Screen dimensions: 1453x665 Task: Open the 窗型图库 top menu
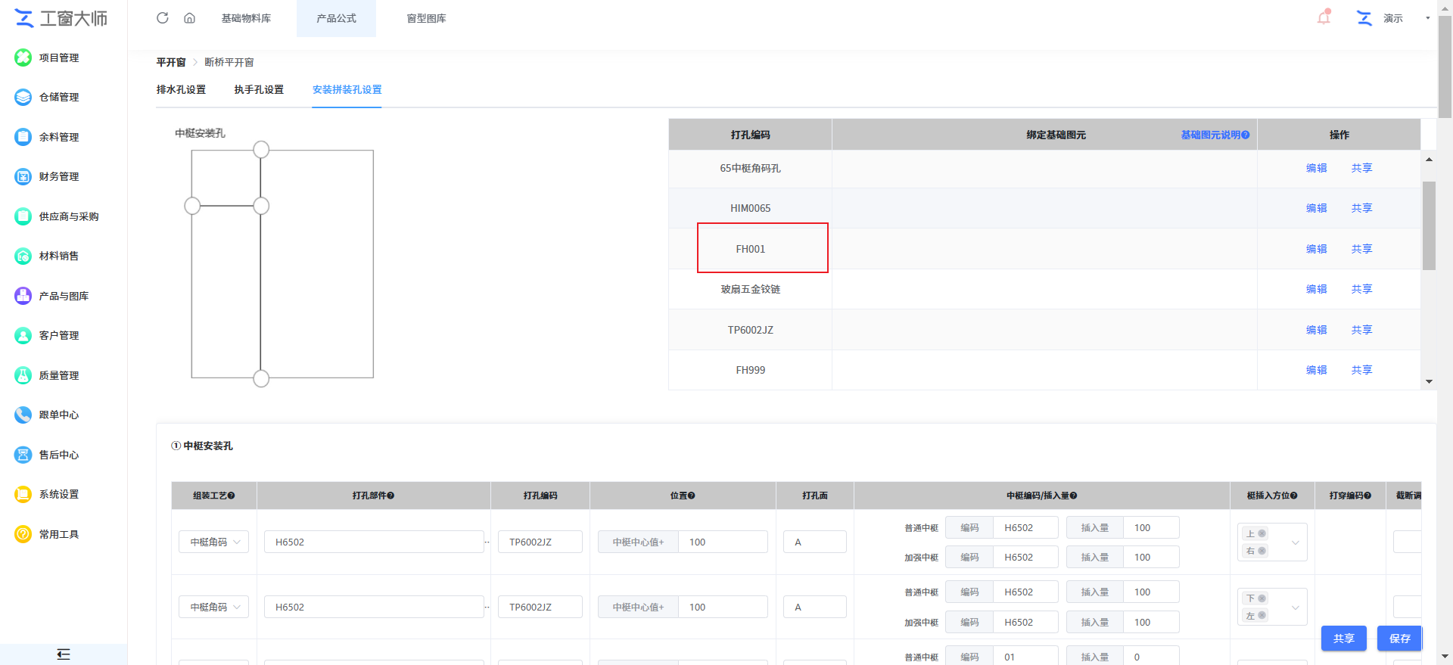point(426,18)
